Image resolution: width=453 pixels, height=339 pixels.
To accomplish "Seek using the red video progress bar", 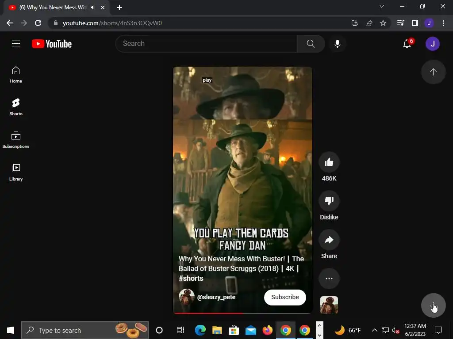I will [242, 313].
